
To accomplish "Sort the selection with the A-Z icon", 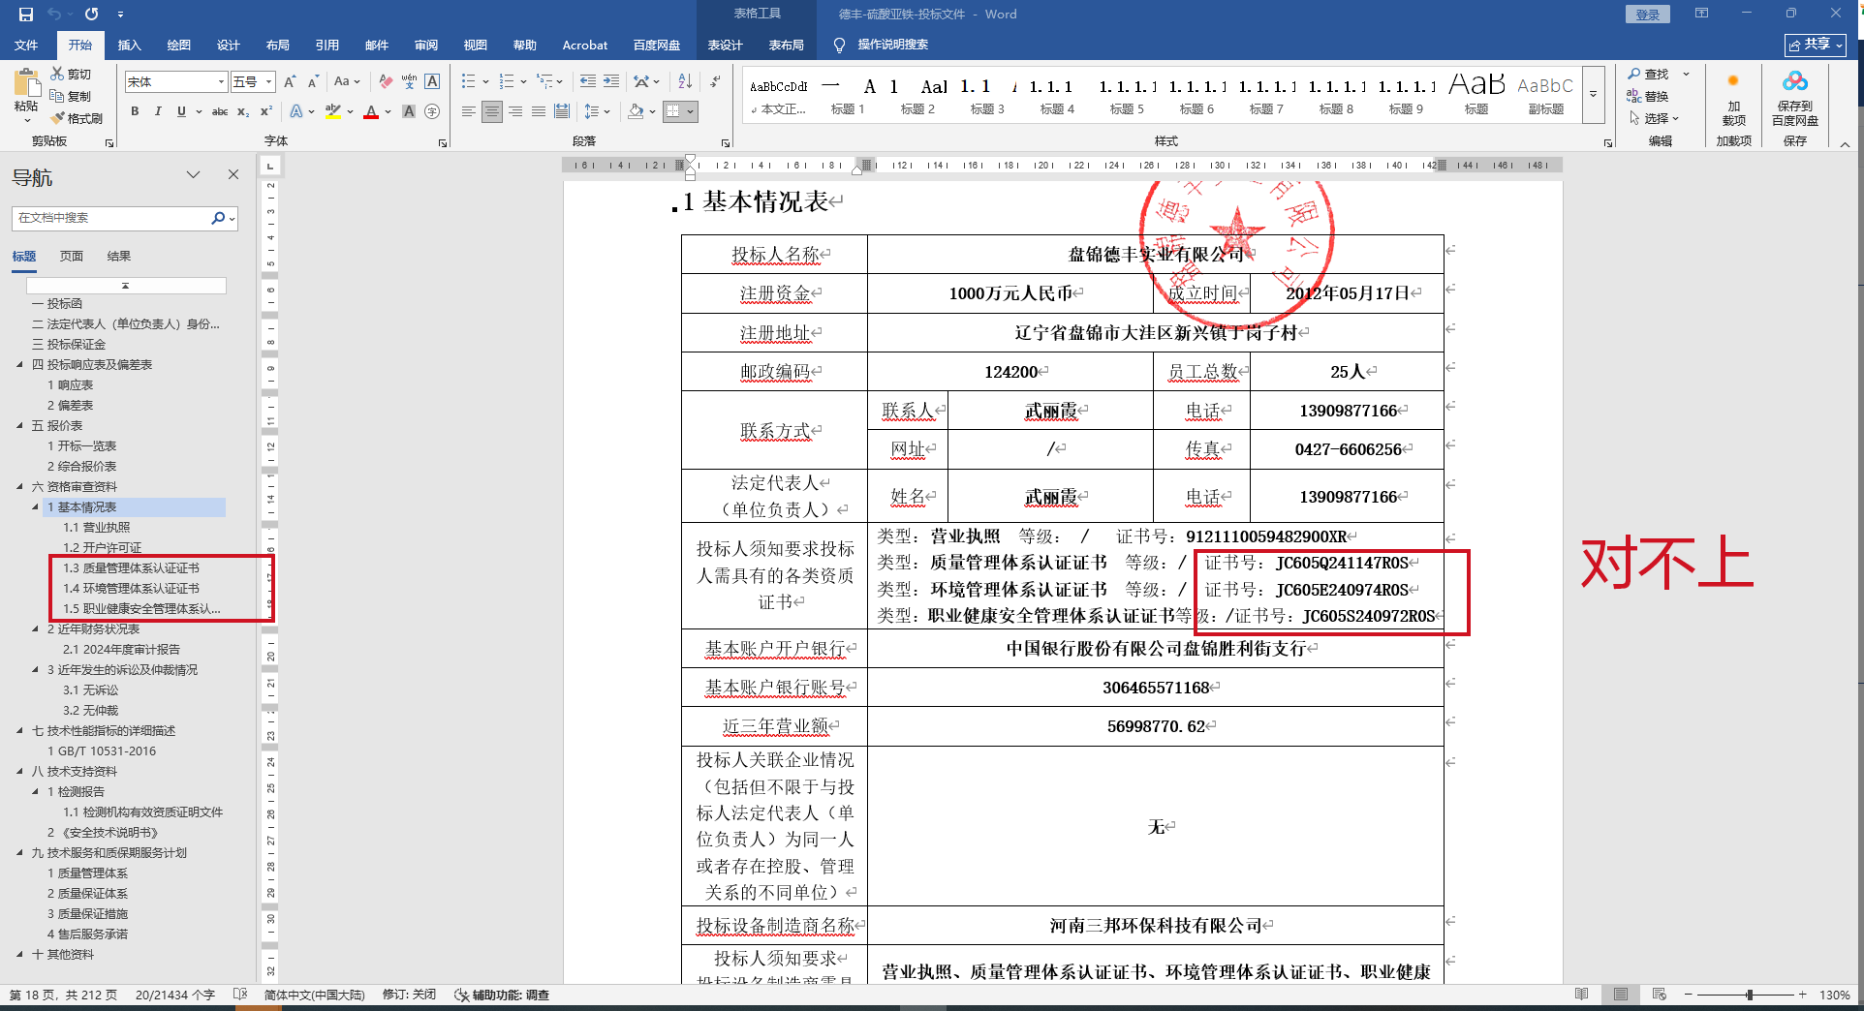I will (x=685, y=82).
